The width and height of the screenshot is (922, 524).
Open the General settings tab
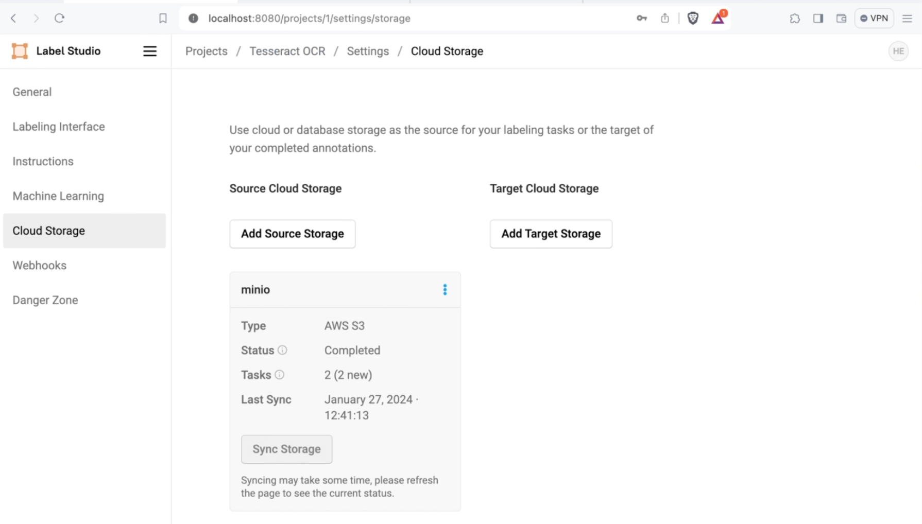pyautogui.click(x=84, y=92)
